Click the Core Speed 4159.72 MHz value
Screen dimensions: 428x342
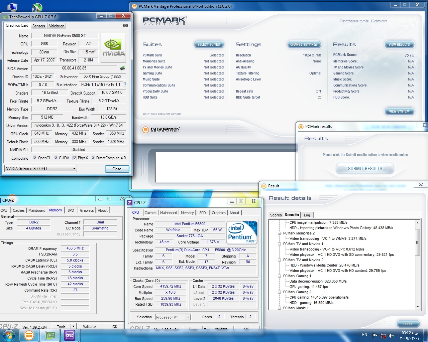pyautogui.click(x=171, y=287)
